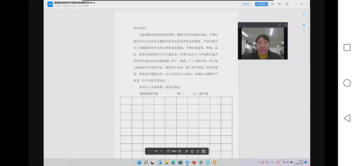Zoom in with the plus icon
The image size is (356, 166).
point(180,151)
